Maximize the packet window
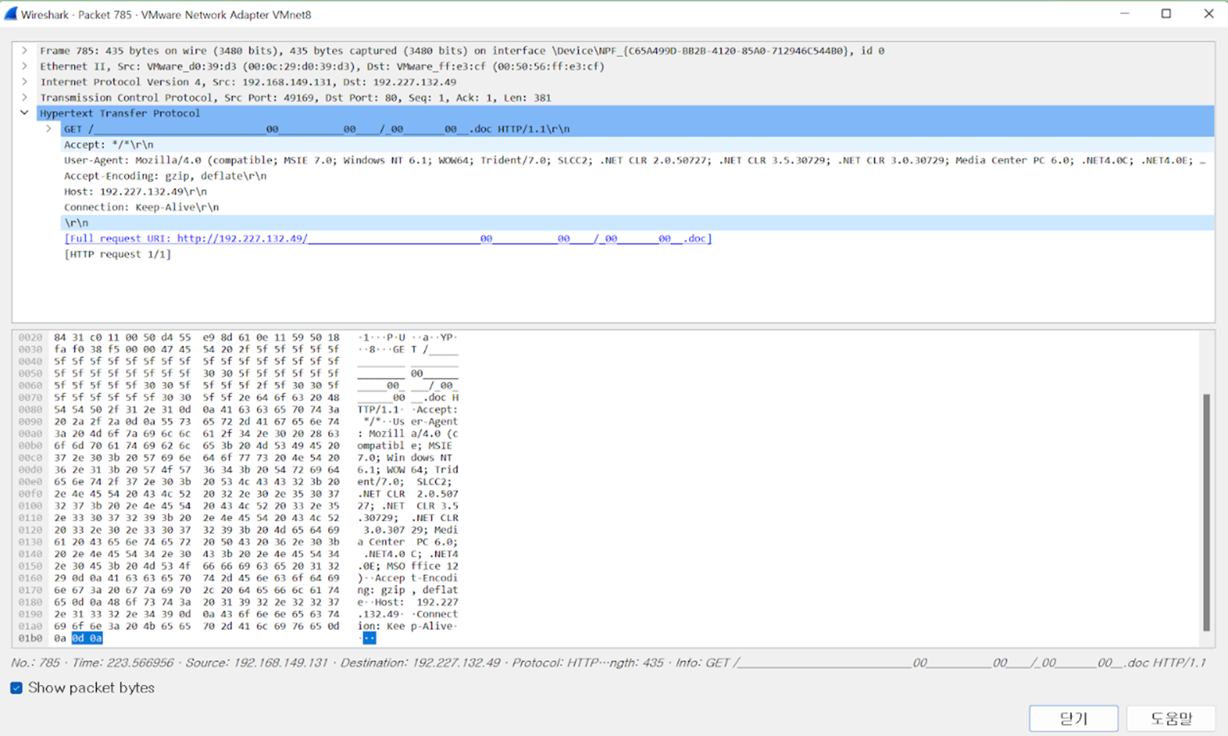Viewport: 1228px width, 736px height. point(1166,14)
